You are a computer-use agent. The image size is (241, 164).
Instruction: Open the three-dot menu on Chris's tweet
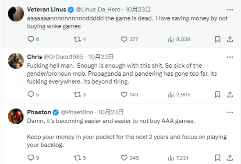[x=230, y=57]
